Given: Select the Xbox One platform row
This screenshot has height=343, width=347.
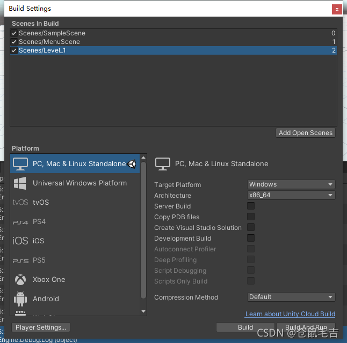Looking at the screenshot, I should [x=75, y=280].
